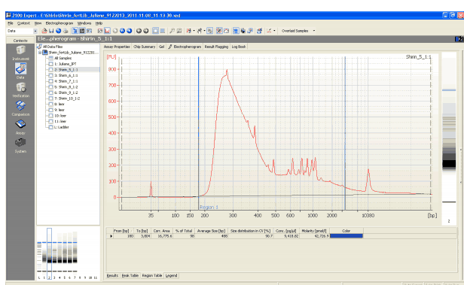Open the Data context combo box

(22, 31)
